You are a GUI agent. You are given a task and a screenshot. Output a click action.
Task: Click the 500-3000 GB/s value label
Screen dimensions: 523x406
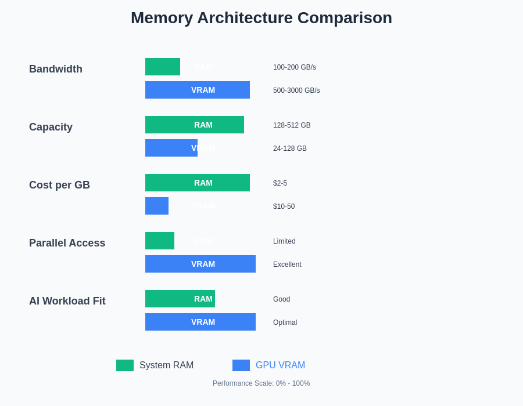pyautogui.click(x=296, y=90)
